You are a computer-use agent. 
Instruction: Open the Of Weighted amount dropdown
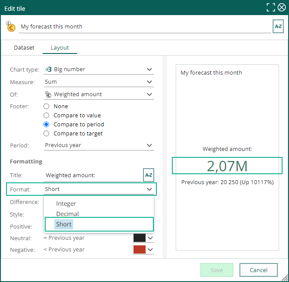[99, 94]
